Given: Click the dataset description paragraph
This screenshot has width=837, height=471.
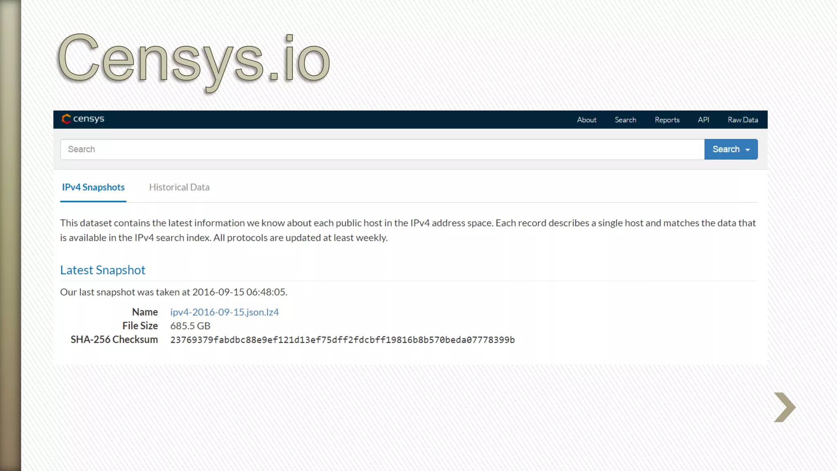Looking at the screenshot, I should (x=408, y=230).
